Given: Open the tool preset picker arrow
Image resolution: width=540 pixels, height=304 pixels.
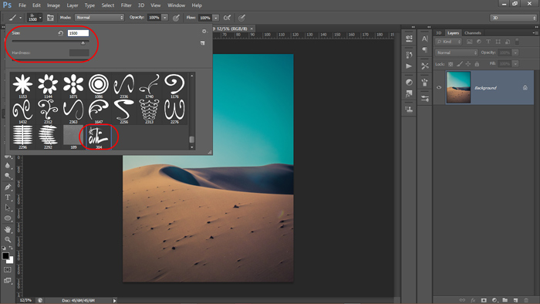Looking at the screenshot, I should [20, 18].
